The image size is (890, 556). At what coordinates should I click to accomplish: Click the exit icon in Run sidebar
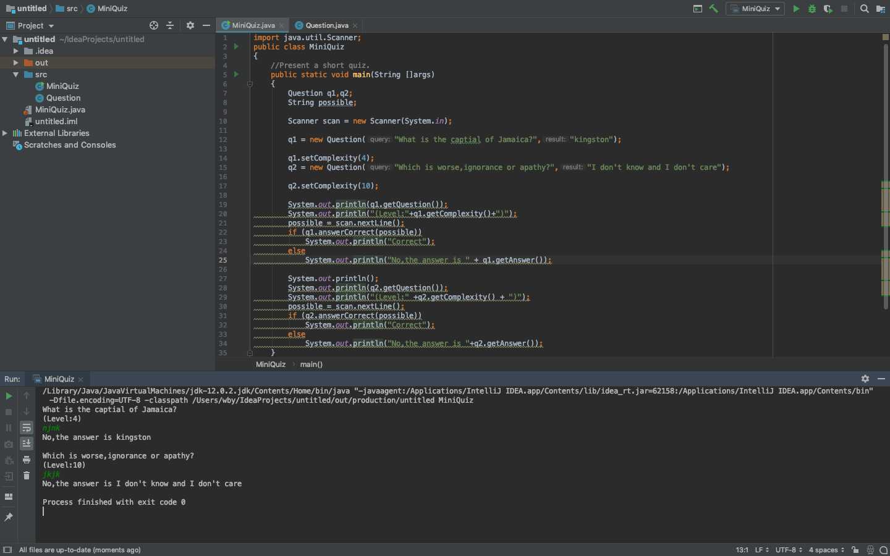[x=9, y=476]
